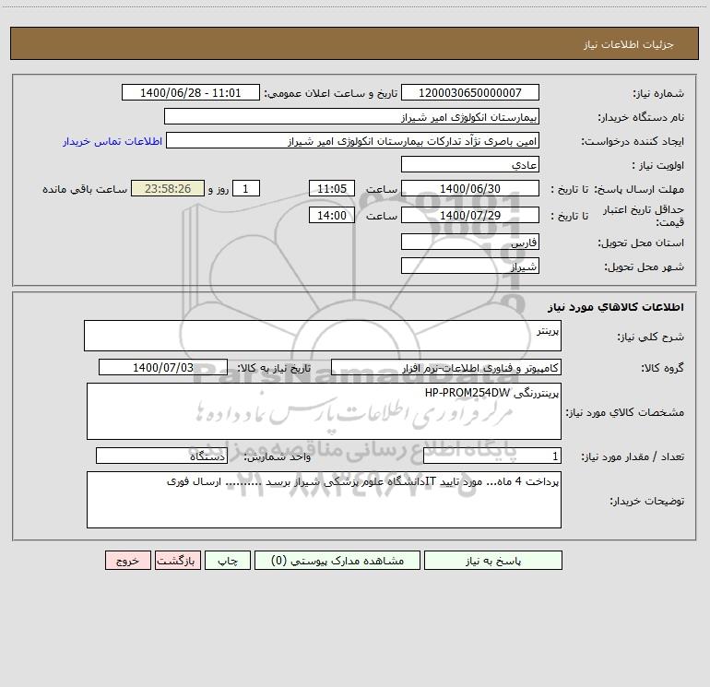The image size is (710, 687).
Task: Click buyer notes box پرداخت 4 ماه
Action: pyautogui.click(x=324, y=500)
